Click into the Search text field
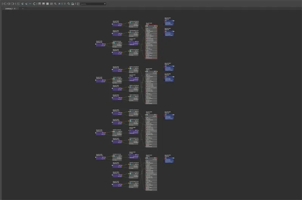302x200 pixels. click(92, 4)
